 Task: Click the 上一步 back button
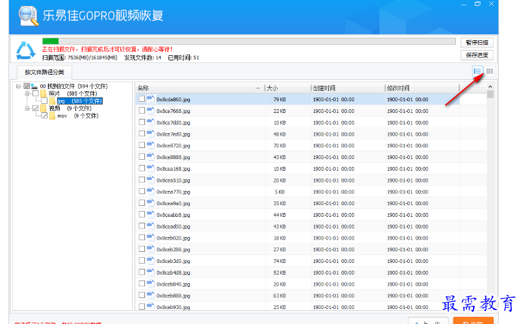coord(428,321)
